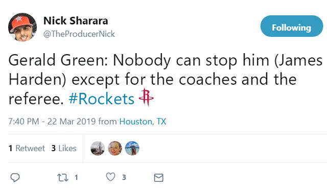327x189 pixels.
Task: Open the first liker's avatar with white structure
Action: tap(98, 148)
